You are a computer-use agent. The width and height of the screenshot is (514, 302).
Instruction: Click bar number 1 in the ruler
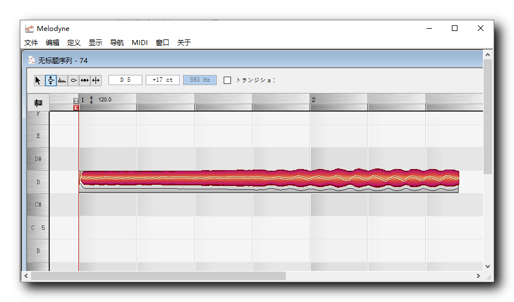coord(82,100)
